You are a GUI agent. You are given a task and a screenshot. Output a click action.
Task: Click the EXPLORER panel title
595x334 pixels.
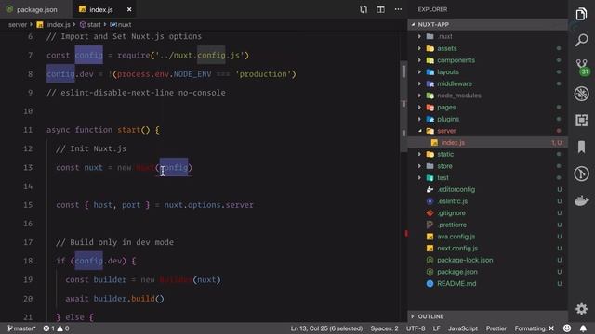(432, 9)
